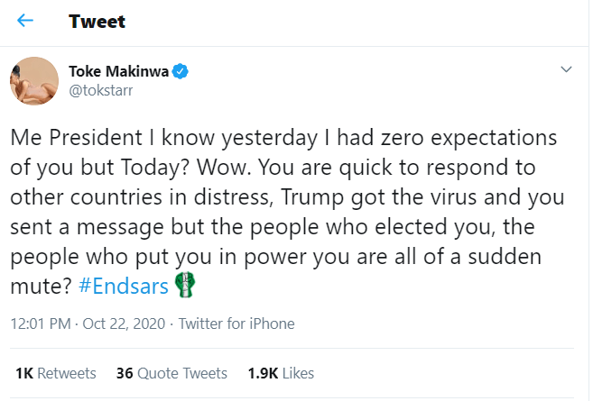Image resolution: width=593 pixels, height=401 pixels.
Task: Open the @tokstarr handle link
Action: tap(97, 88)
